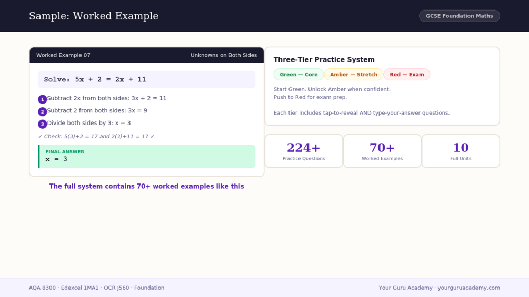The image size is (529, 297).
Task: Click the Unknowns on Both Sides label
Action: pos(224,55)
